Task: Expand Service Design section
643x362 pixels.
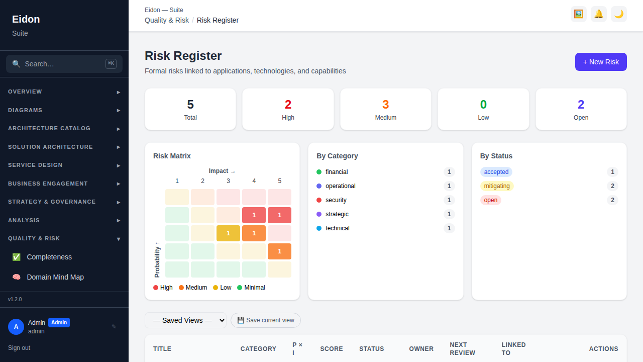Action: tap(64, 165)
